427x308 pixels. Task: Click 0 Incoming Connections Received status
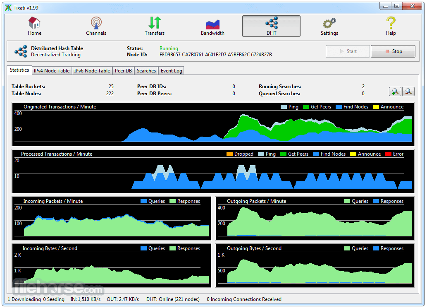click(x=244, y=299)
